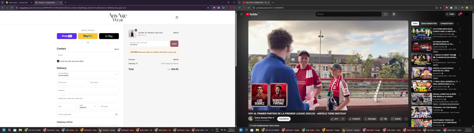Go back in the checkout browser window
Viewport: 474px width, 133px height.
point(3,8)
